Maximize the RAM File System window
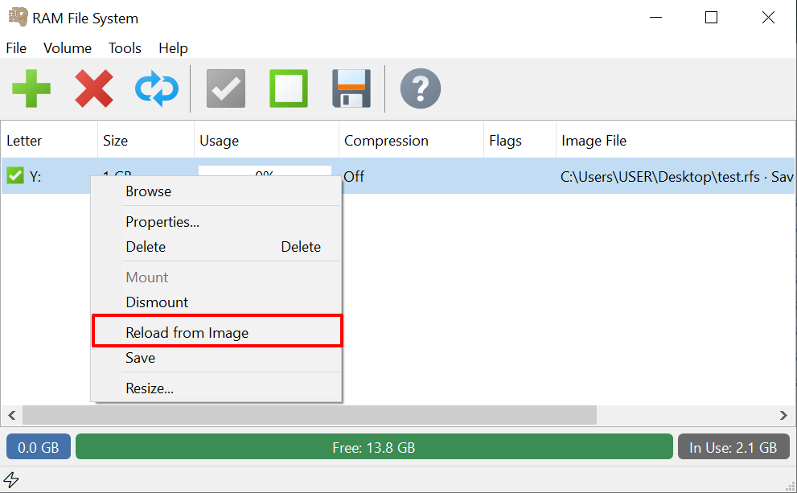Image resolution: width=797 pixels, height=493 pixels. 711,18
